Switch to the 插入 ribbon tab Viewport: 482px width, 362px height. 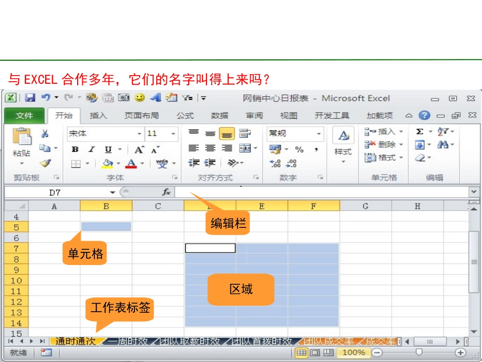click(98, 116)
